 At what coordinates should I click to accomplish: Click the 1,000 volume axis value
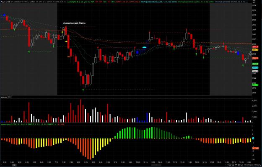[x=254, y=117]
